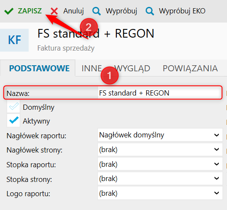Run the Wypróbuj EKO preview

tap(176, 11)
